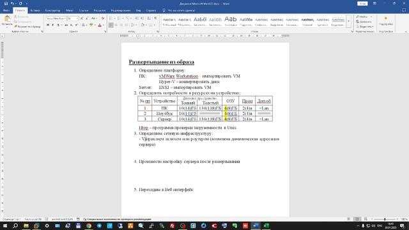
Task: Click the Bullets list icon
Action: (111, 19)
